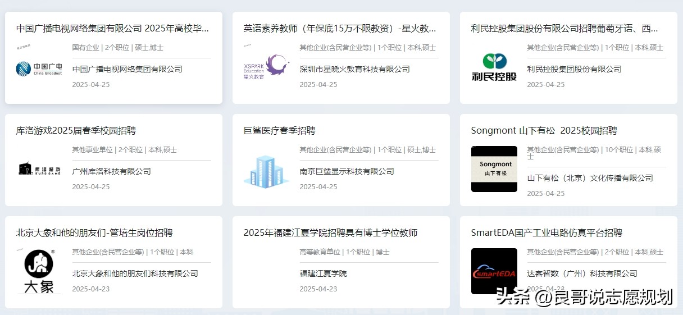Viewport: 683px width, 315px height.
Task: Open SmartEDA国产工业电路仿真平台招聘 title
Action: coord(547,232)
